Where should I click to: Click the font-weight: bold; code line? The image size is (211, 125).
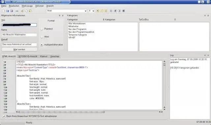[x=38, y=90]
